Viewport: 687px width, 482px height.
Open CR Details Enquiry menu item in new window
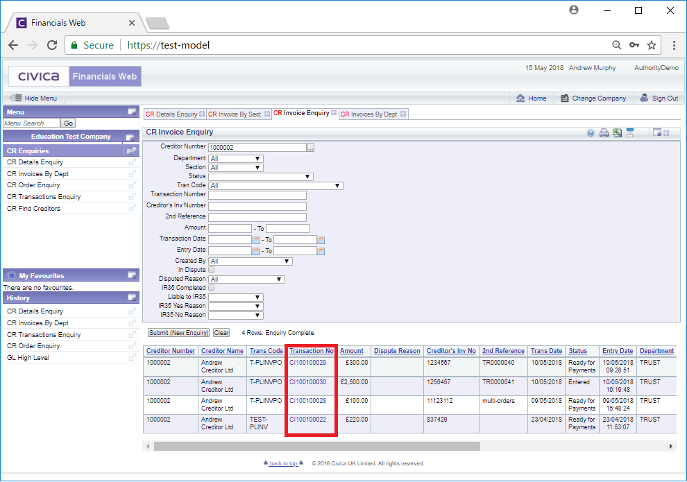click(x=132, y=162)
